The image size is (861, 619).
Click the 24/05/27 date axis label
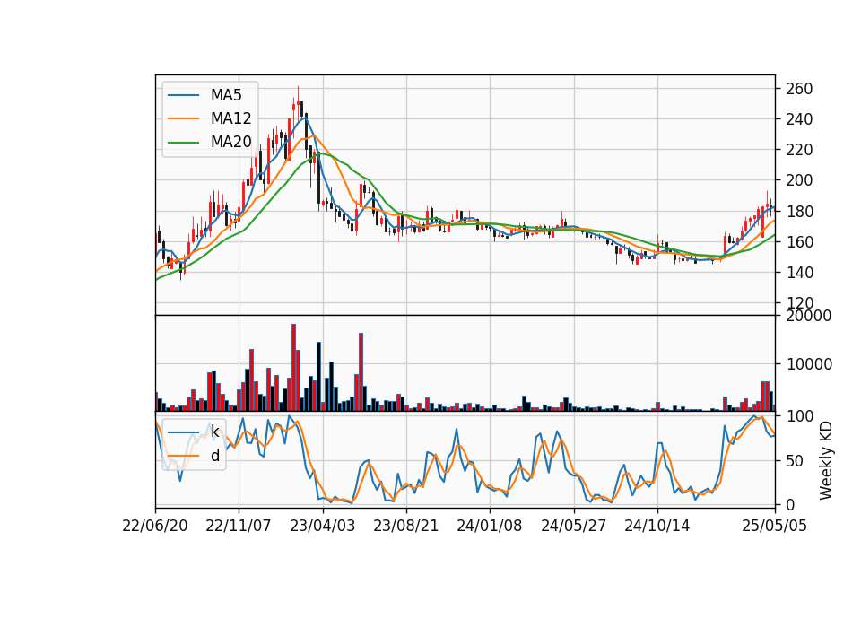[573, 526]
